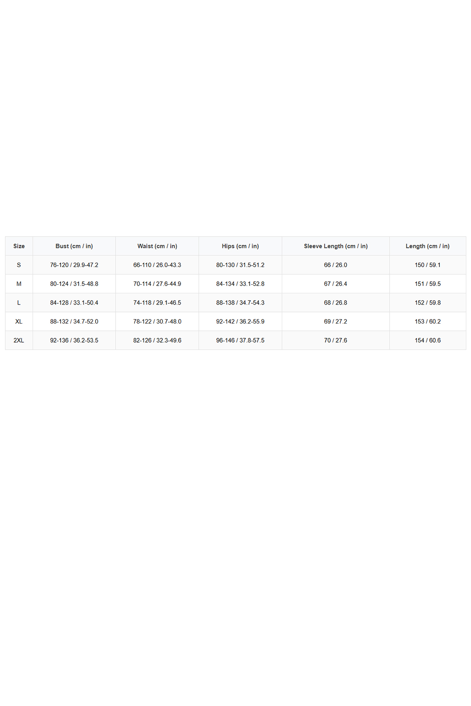Click waist value 78-122 / 30.7-48.0

click(157, 321)
